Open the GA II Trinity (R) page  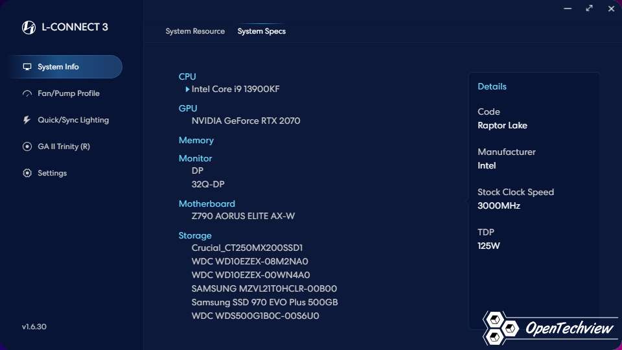click(65, 146)
